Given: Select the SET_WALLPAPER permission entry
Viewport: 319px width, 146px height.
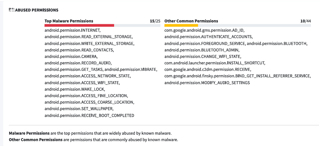Looking at the screenshot, I should tap(79, 109).
